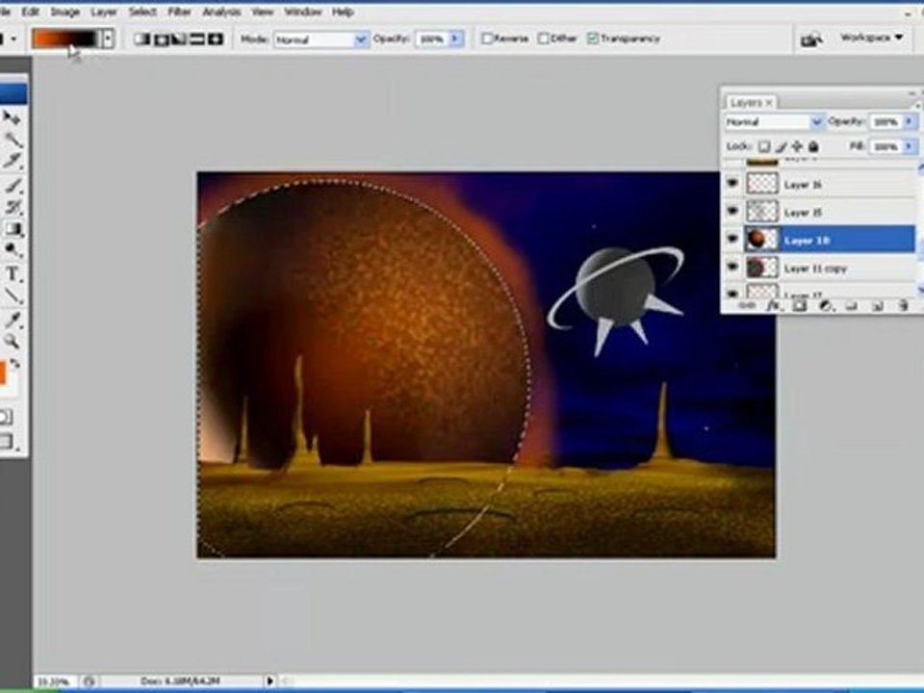
Task: Hide Layer 18 using its eye icon
Action: [x=732, y=239]
